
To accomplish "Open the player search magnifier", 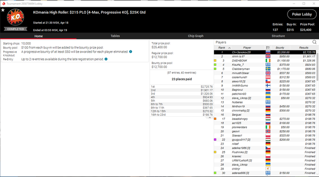I will [x=314, y=42].
